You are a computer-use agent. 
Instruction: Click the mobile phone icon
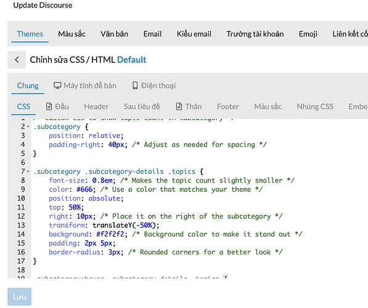click(135, 86)
